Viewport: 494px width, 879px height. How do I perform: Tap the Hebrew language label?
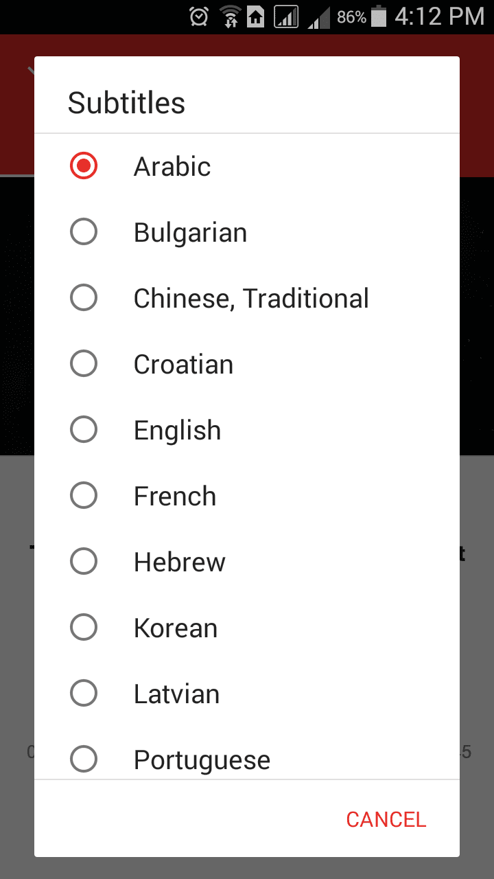(180, 562)
